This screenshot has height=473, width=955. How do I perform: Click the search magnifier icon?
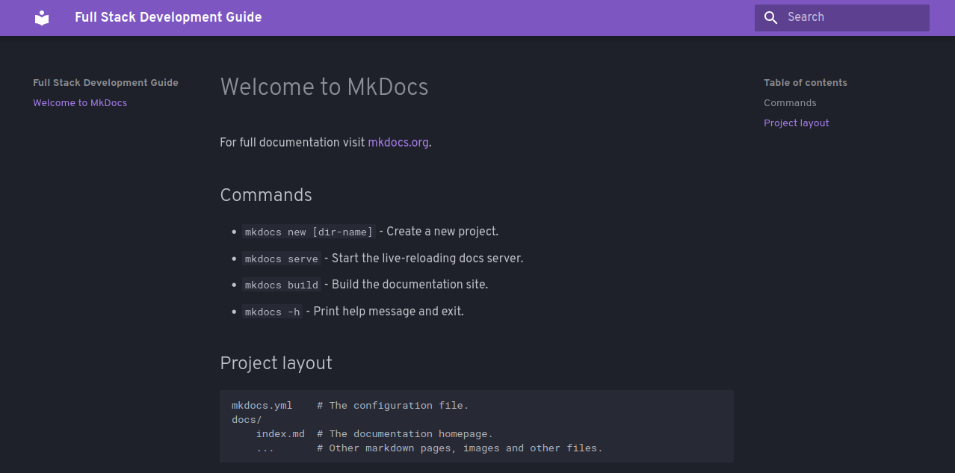[x=771, y=17]
